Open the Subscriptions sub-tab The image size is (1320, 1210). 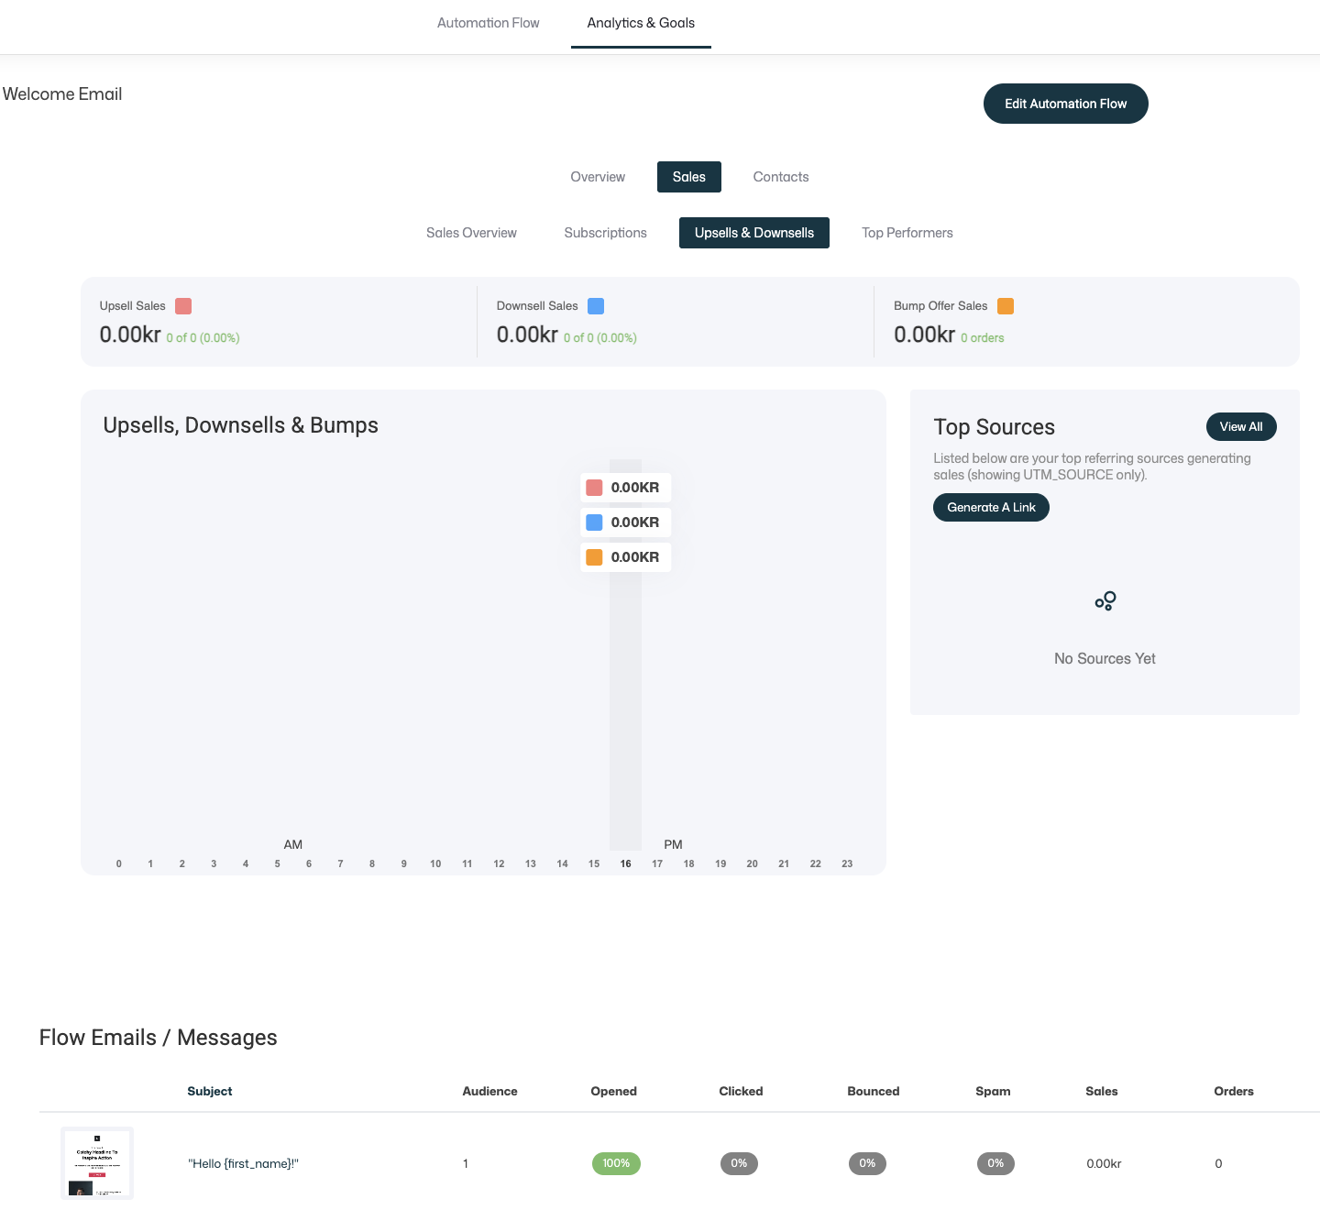point(605,233)
